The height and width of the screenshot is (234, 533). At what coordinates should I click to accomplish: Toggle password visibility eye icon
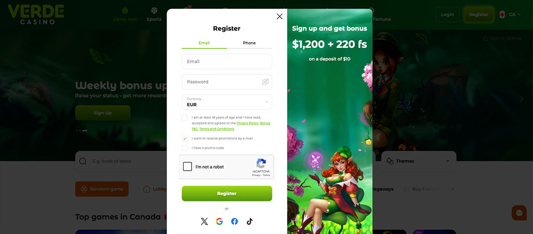coord(265,82)
